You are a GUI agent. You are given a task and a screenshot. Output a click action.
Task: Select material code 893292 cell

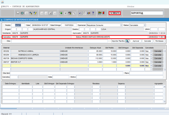point(6,51)
